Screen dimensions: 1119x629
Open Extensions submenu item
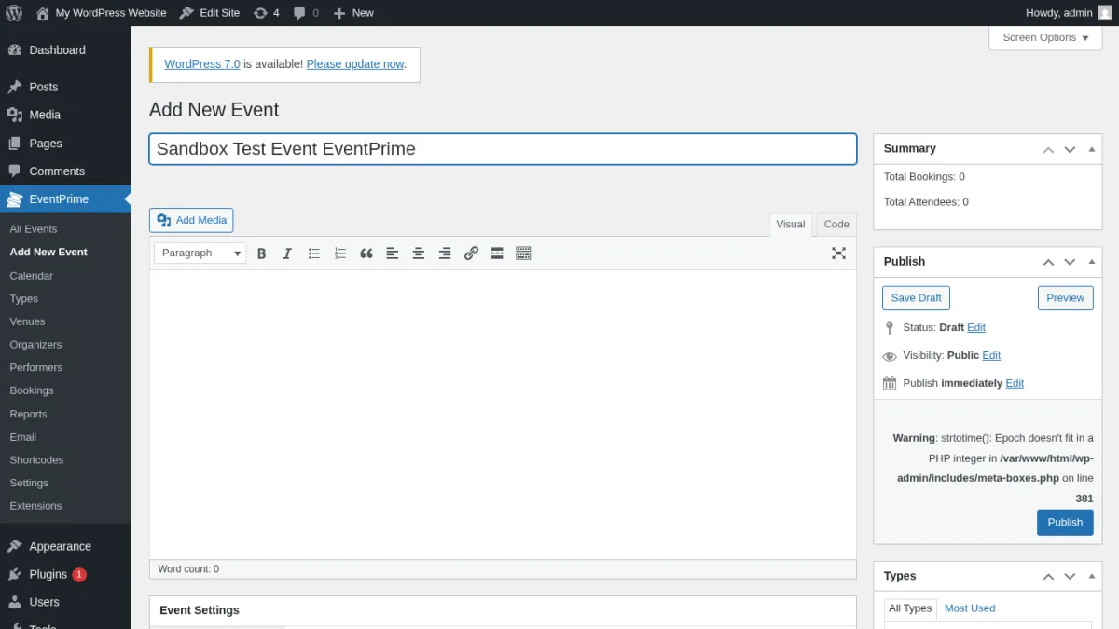point(35,506)
